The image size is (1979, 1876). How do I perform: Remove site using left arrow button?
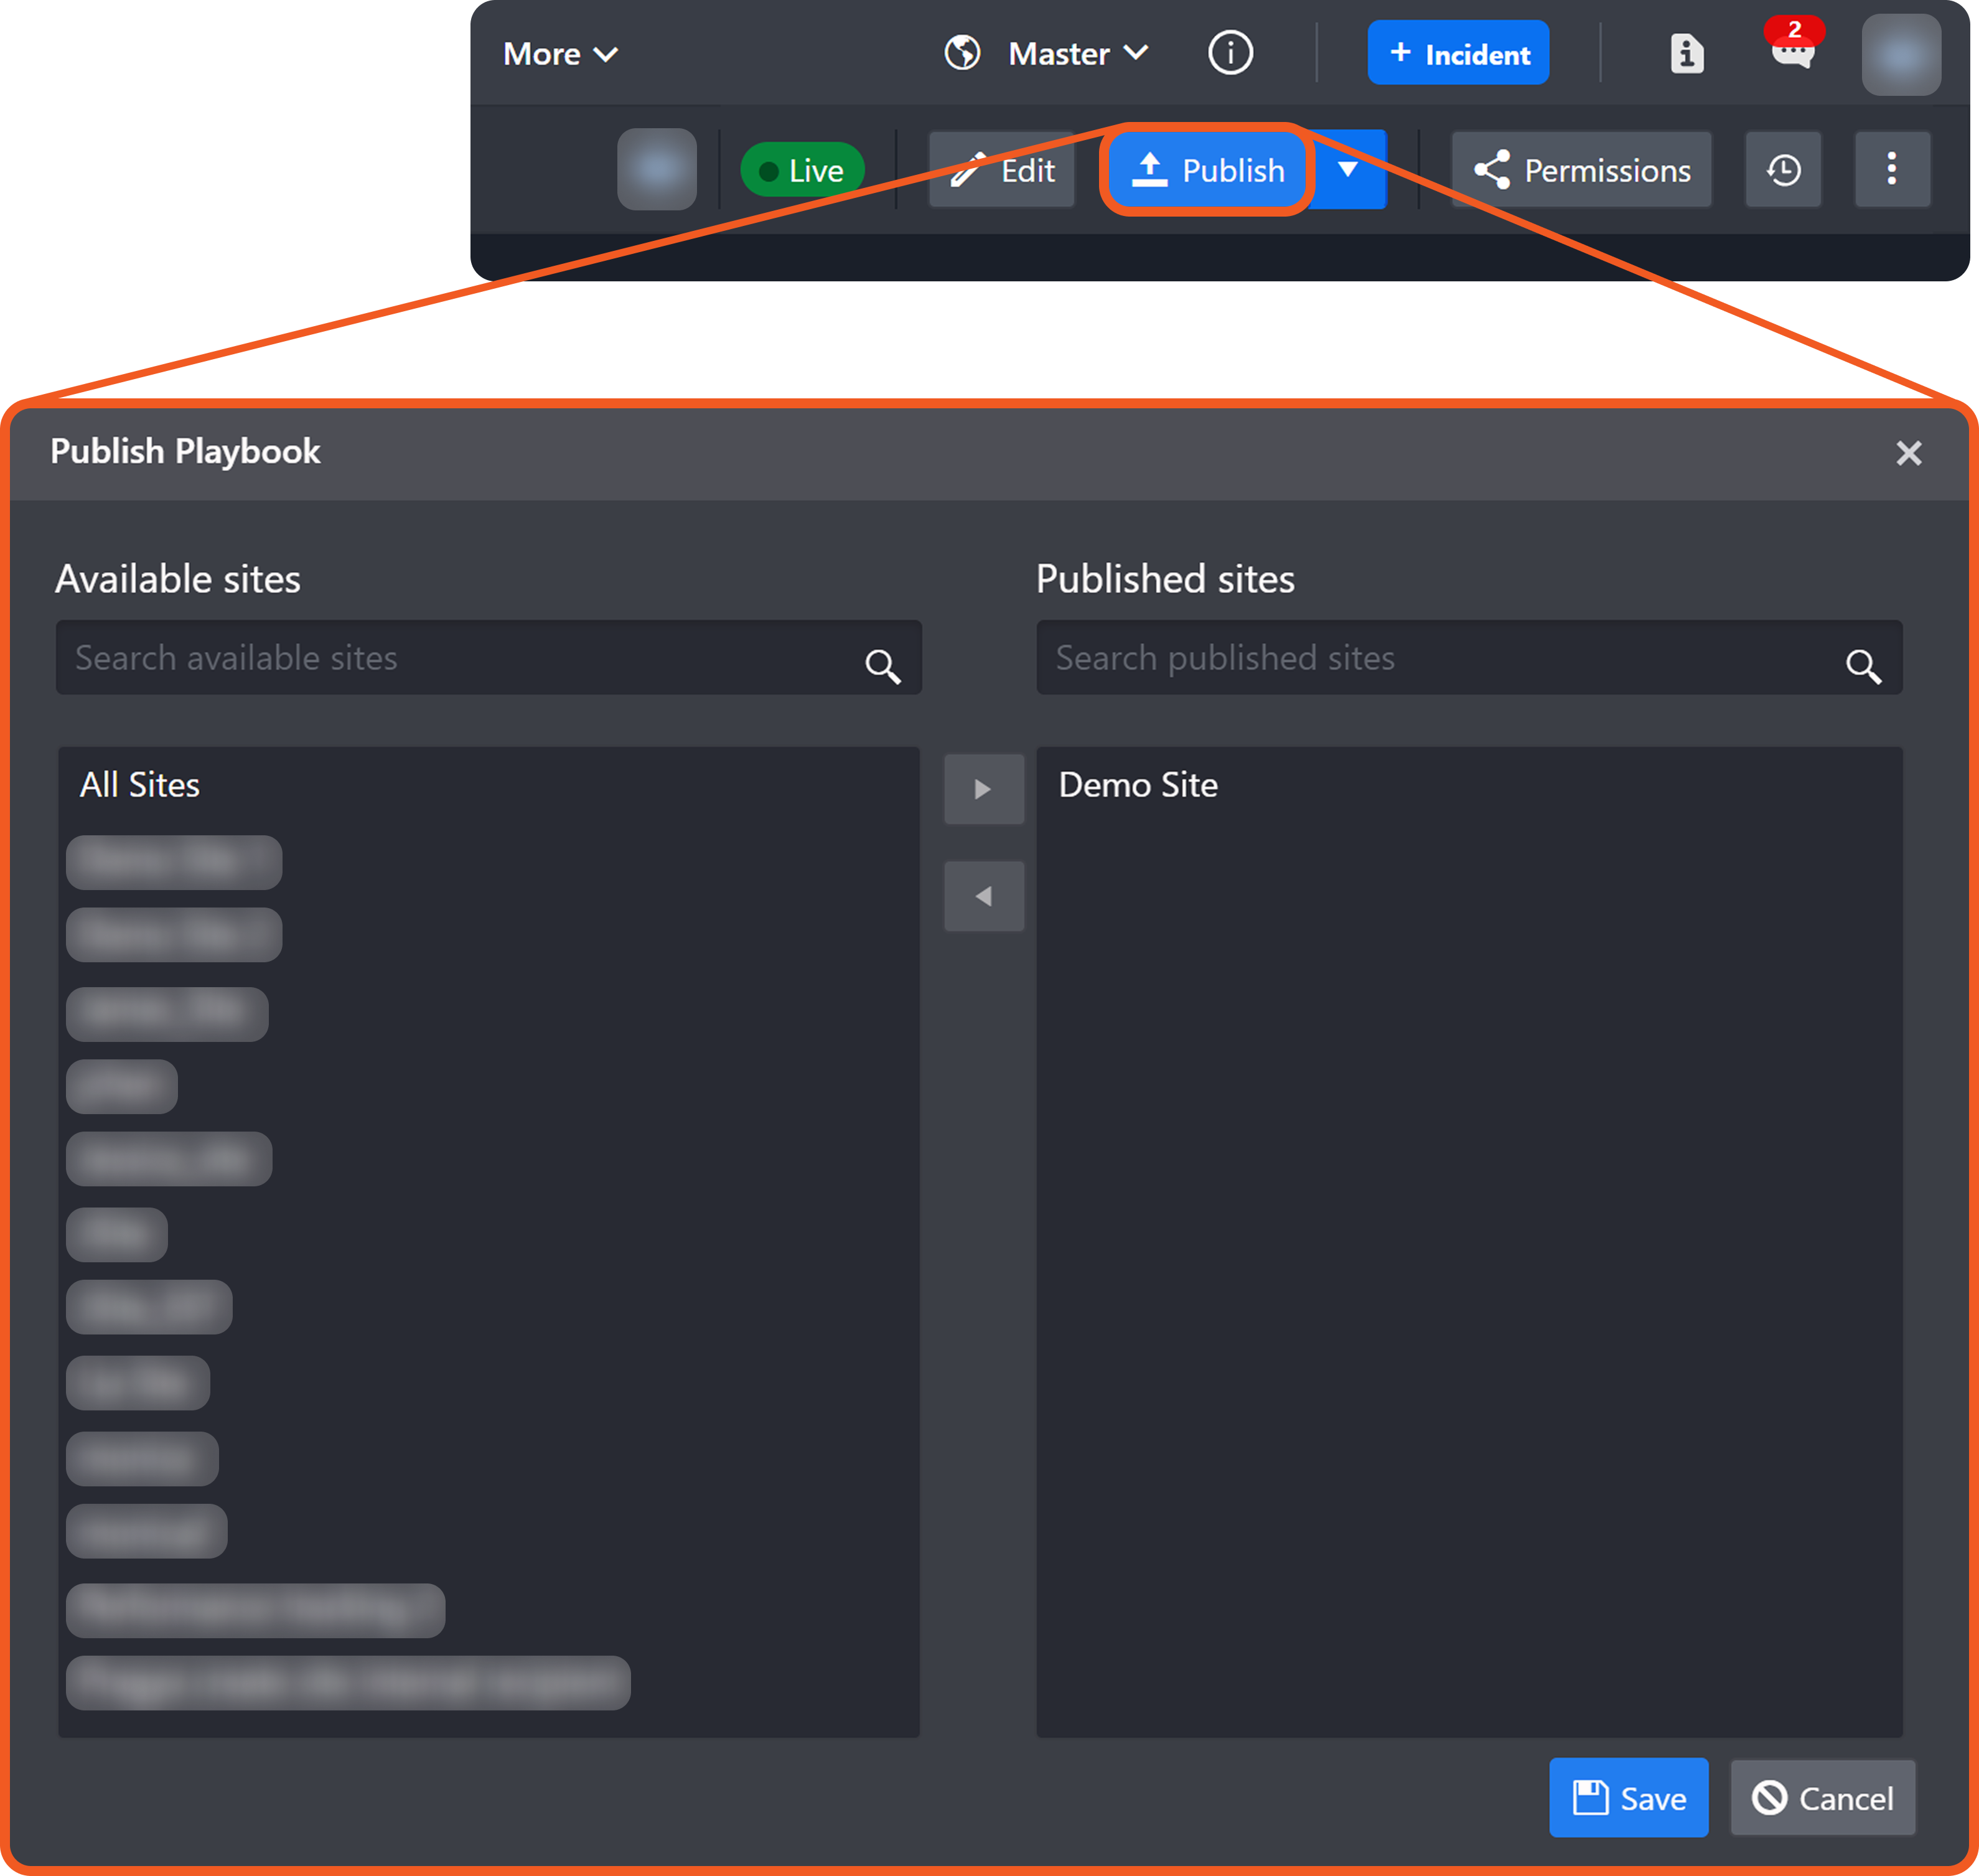tap(983, 896)
